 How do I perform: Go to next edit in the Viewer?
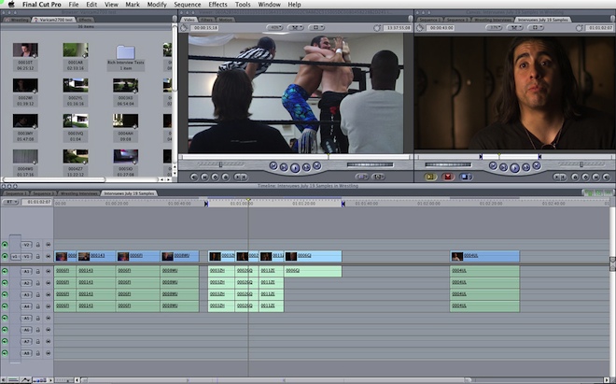click(x=316, y=165)
